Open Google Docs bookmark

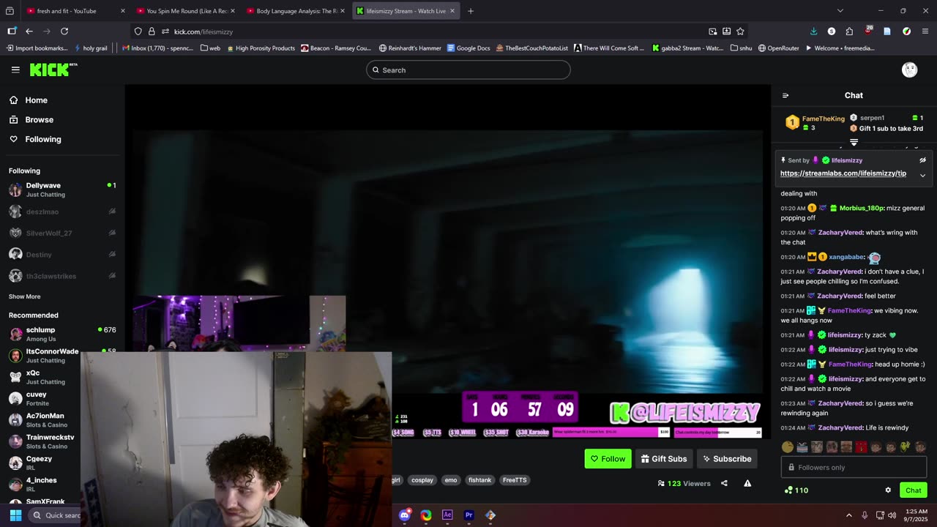click(x=468, y=48)
